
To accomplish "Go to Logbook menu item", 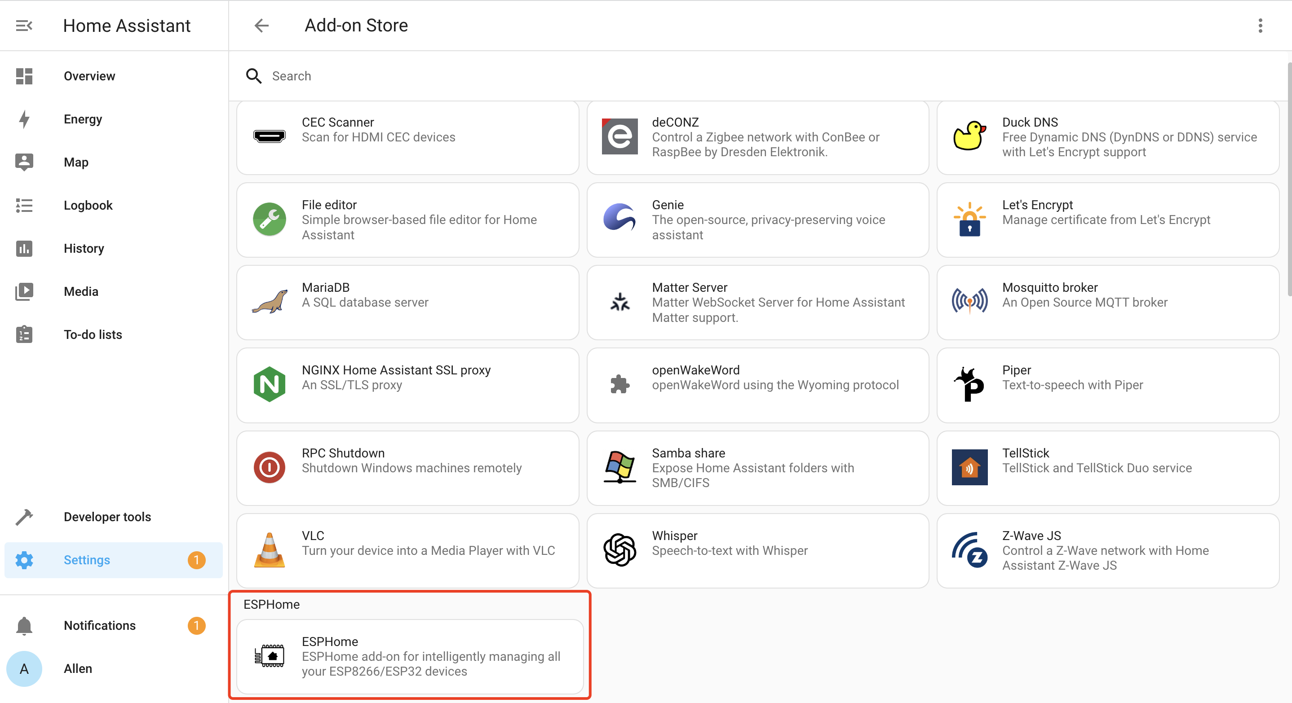I will click(x=88, y=206).
